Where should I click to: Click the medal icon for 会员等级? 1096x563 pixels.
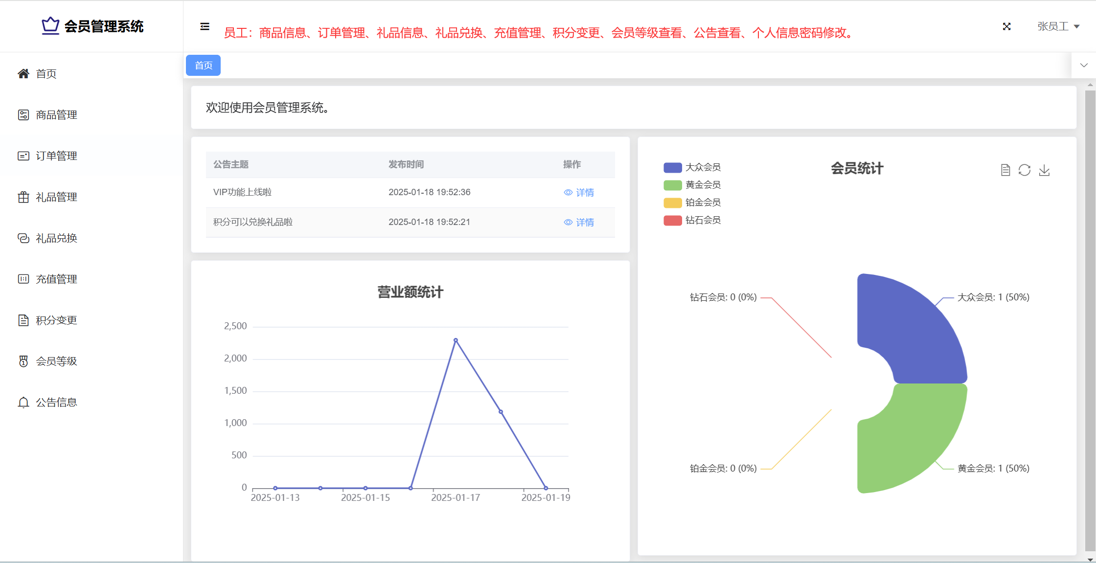[x=23, y=361]
